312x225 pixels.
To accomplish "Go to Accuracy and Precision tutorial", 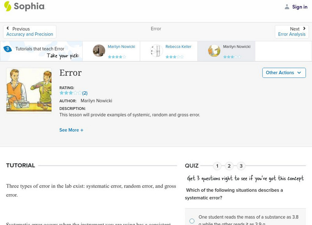I will tap(30, 34).
